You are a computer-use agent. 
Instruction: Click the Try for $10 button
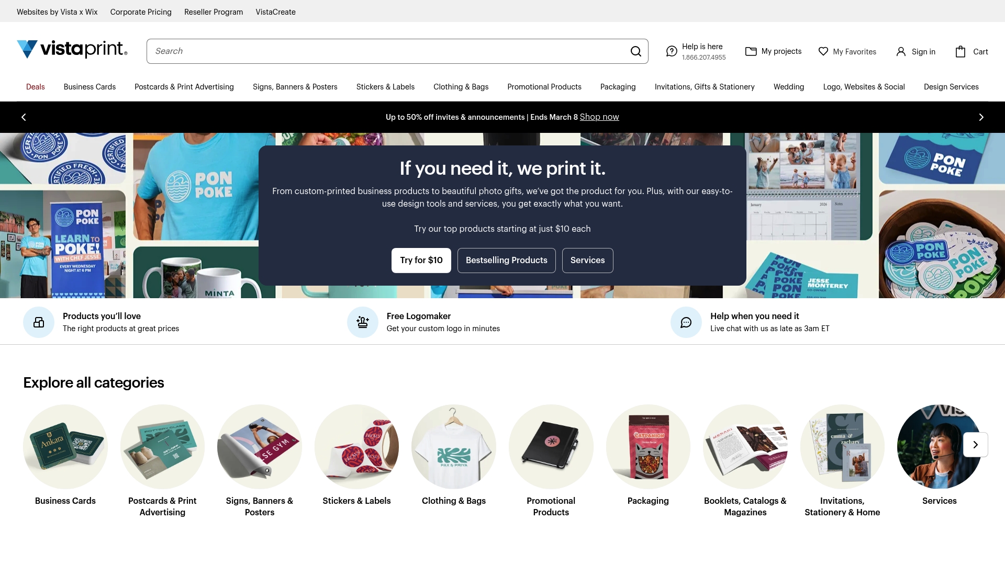click(x=421, y=261)
